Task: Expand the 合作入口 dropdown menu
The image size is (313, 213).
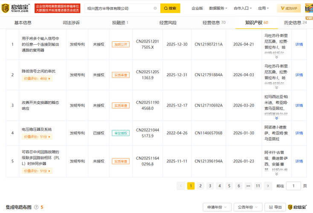Action: click(x=243, y=8)
